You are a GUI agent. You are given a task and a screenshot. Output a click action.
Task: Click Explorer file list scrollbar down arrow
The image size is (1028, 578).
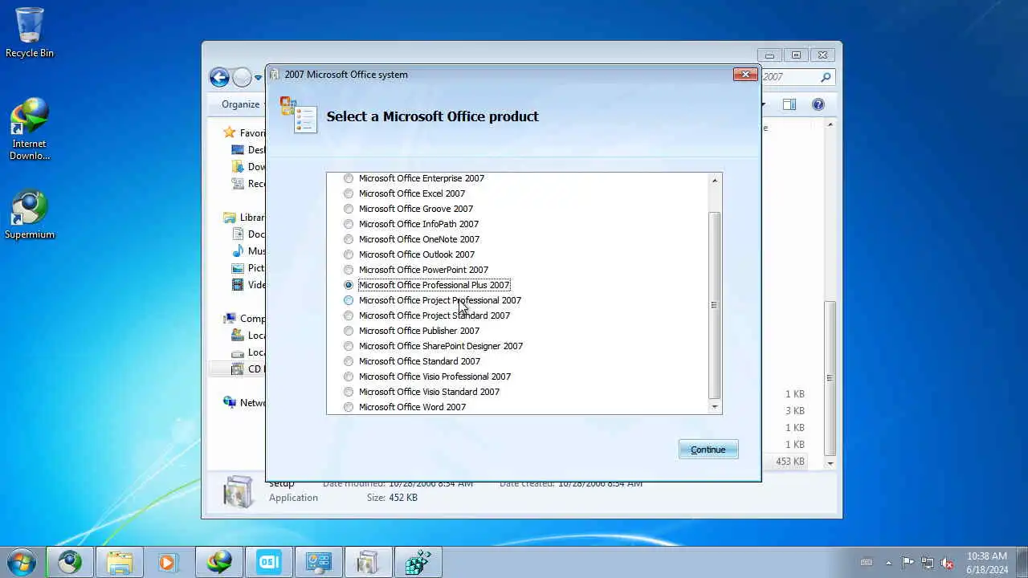coord(830,463)
